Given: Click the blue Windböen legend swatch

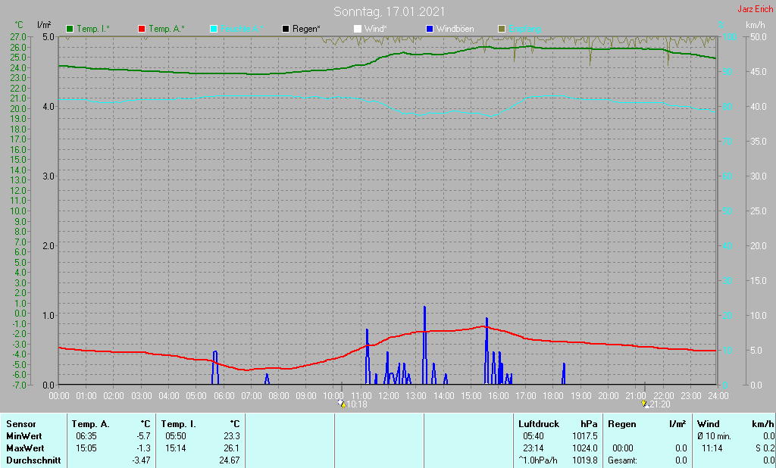Looking at the screenshot, I should [430, 30].
